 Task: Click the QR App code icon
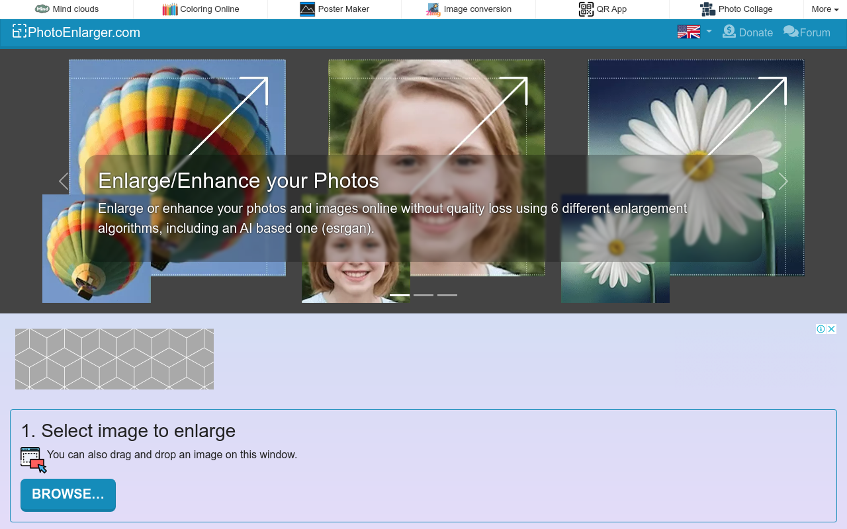pos(586,9)
